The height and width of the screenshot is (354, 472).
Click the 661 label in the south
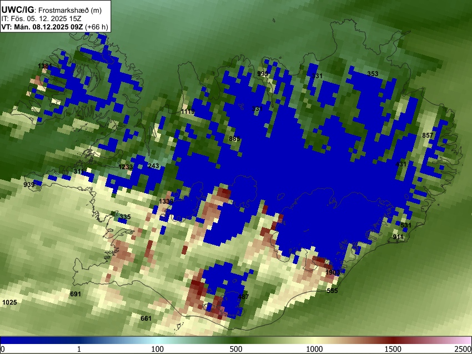pyautogui.click(x=146, y=318)
